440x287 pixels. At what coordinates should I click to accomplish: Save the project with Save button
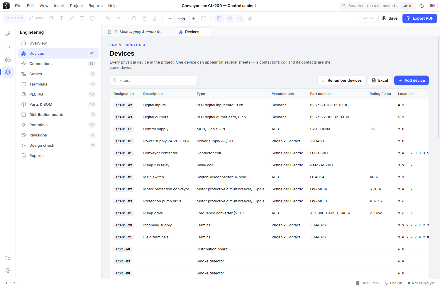(x=390, y=18)
